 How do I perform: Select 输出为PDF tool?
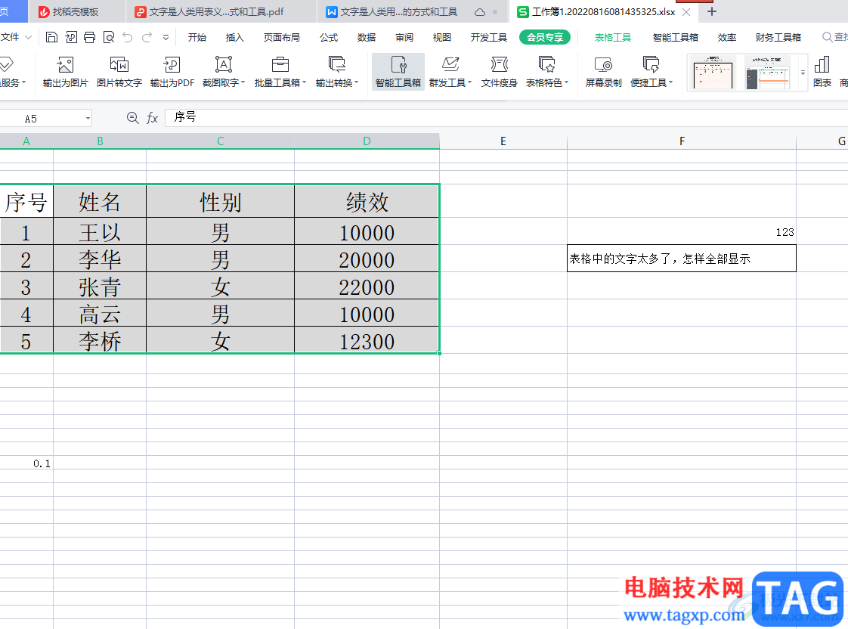(x=172, y=71)
